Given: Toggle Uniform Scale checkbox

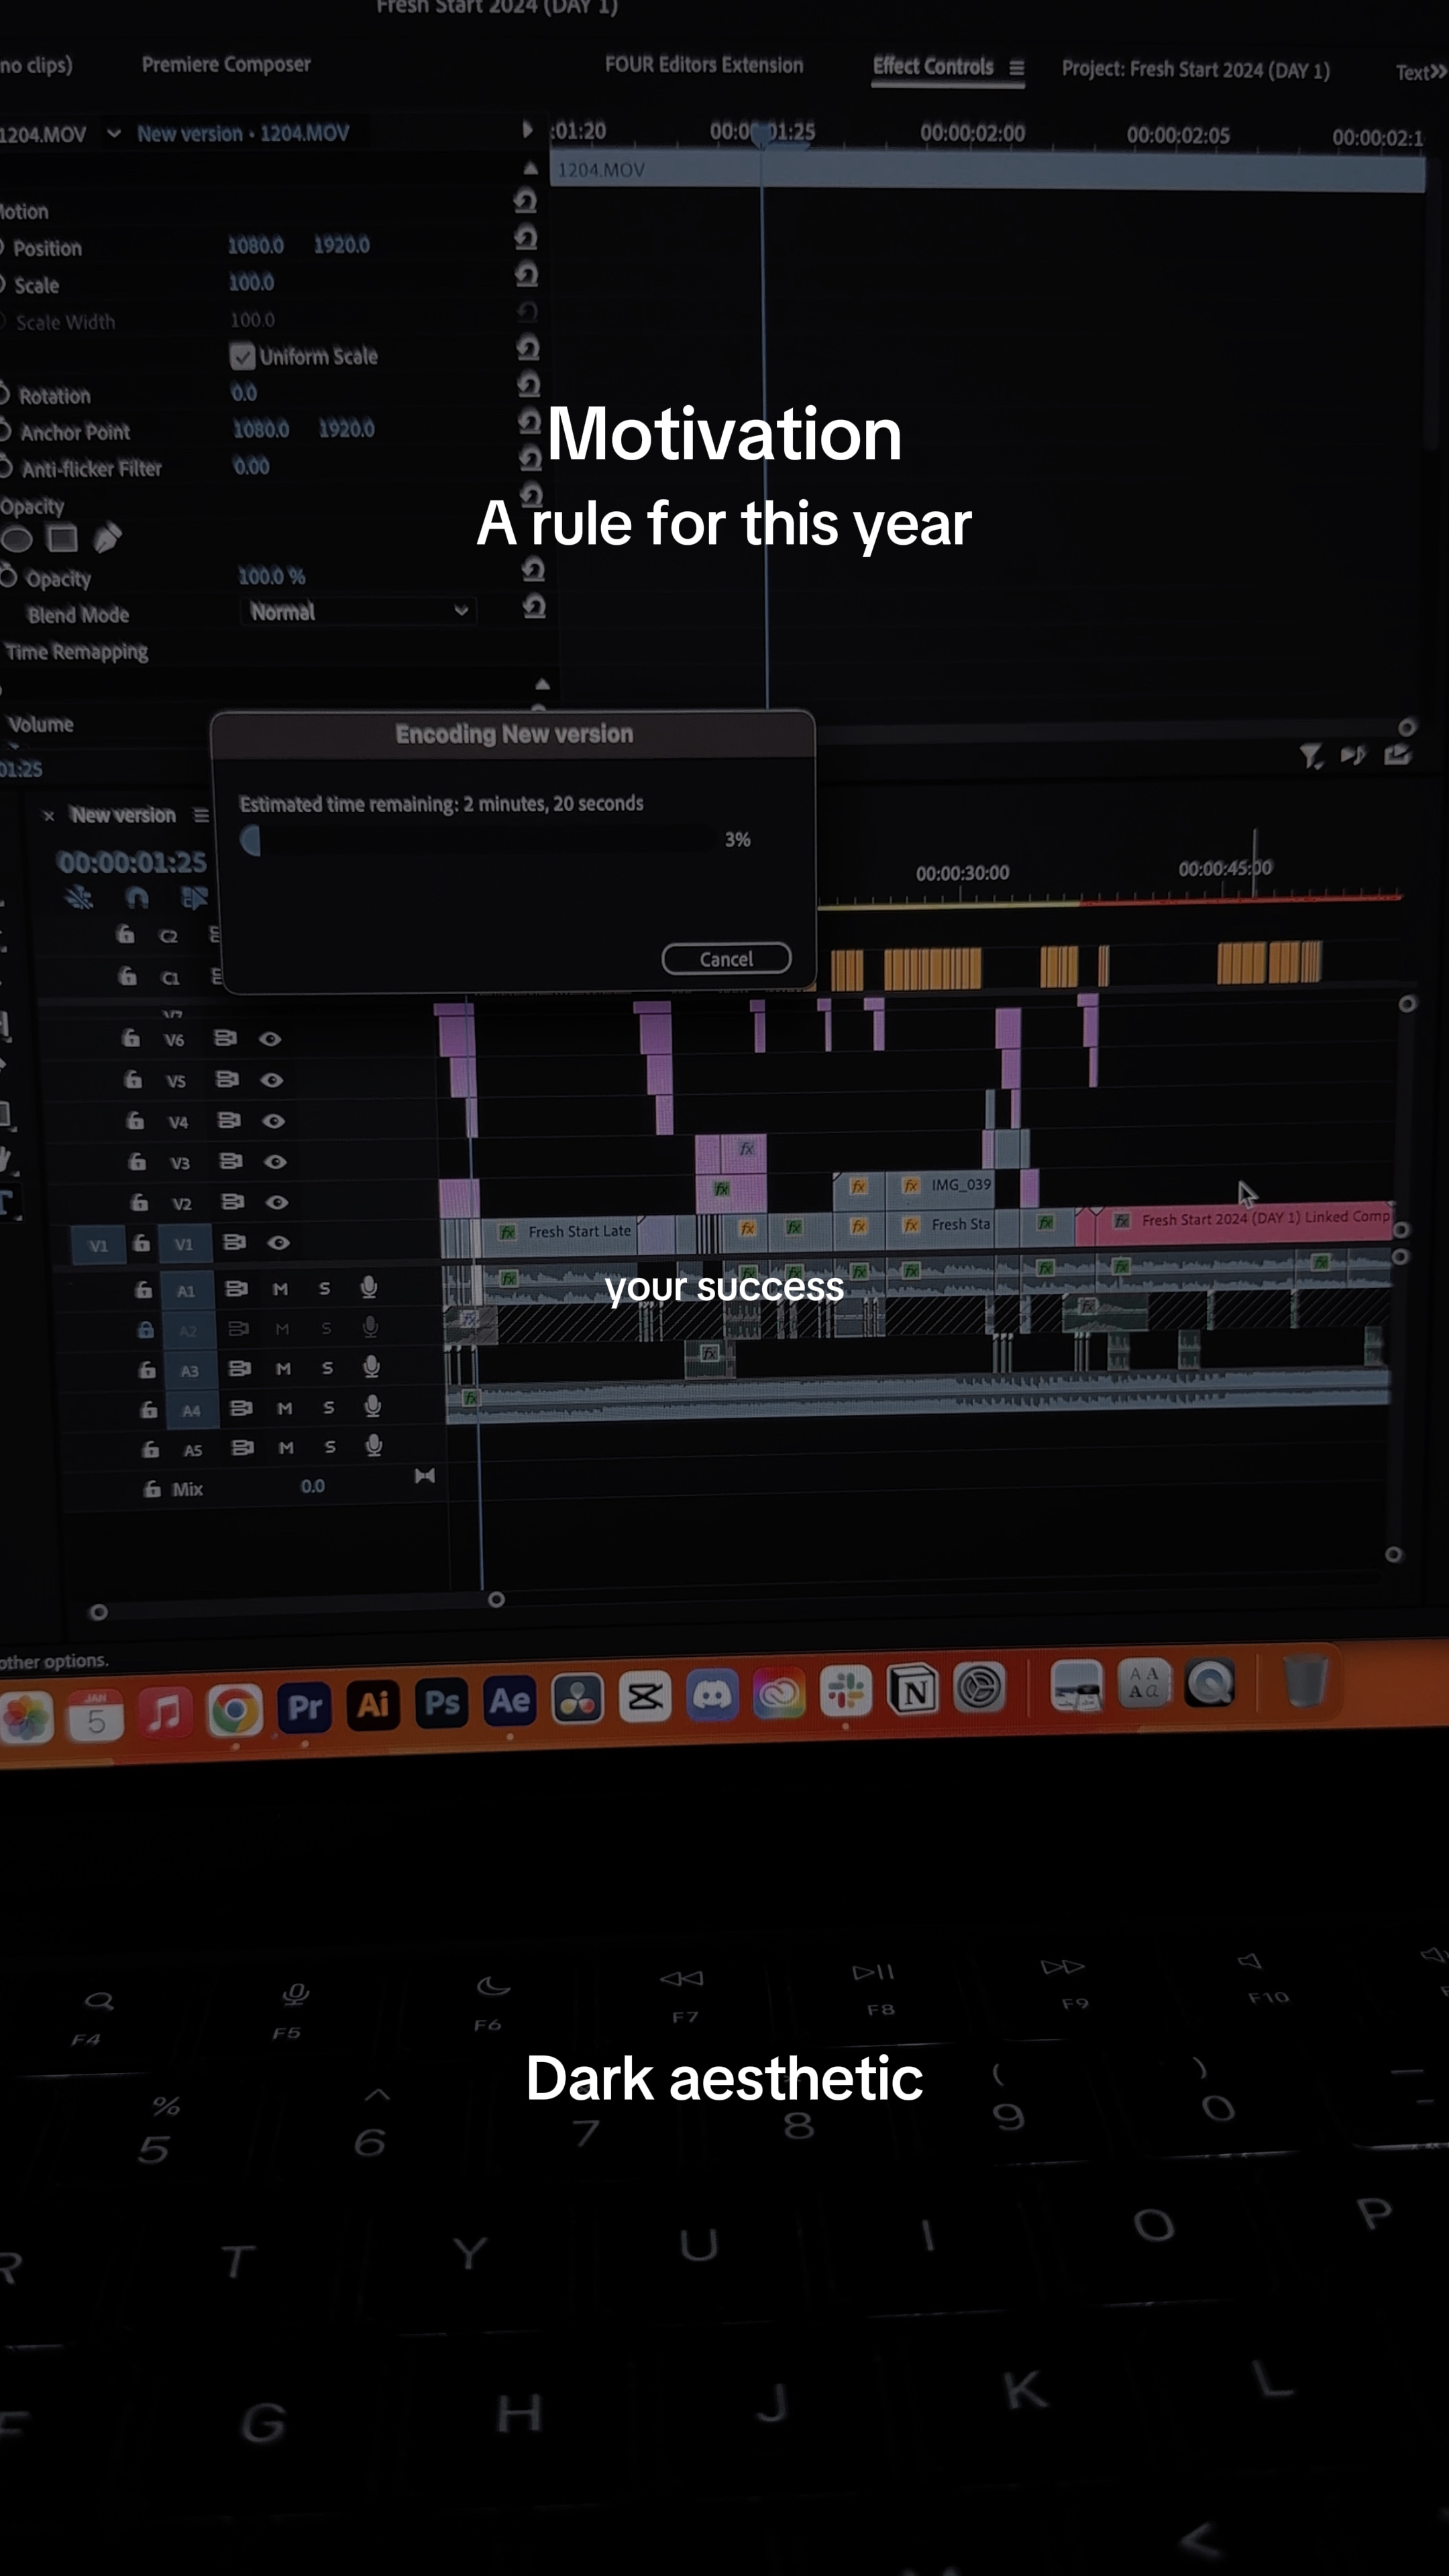Looking at the screenshot, I should click(242, 356).
